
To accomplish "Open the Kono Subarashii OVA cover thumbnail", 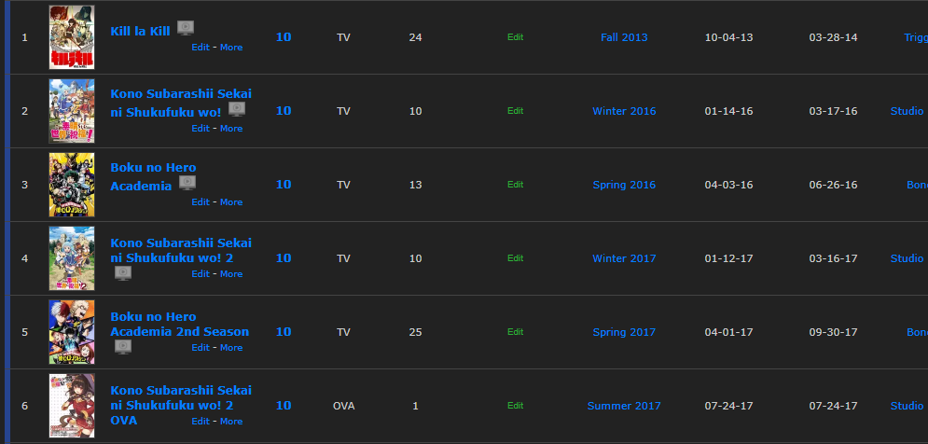I will pos(72,406).
